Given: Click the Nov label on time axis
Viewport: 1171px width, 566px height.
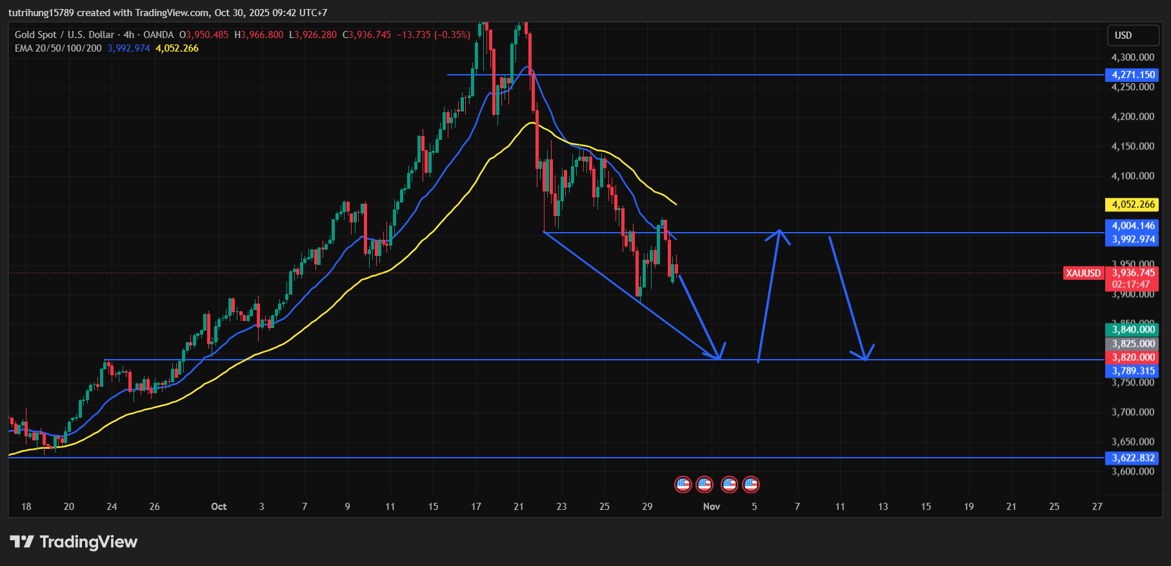Looking at the screenshot, I should [711, 507].
